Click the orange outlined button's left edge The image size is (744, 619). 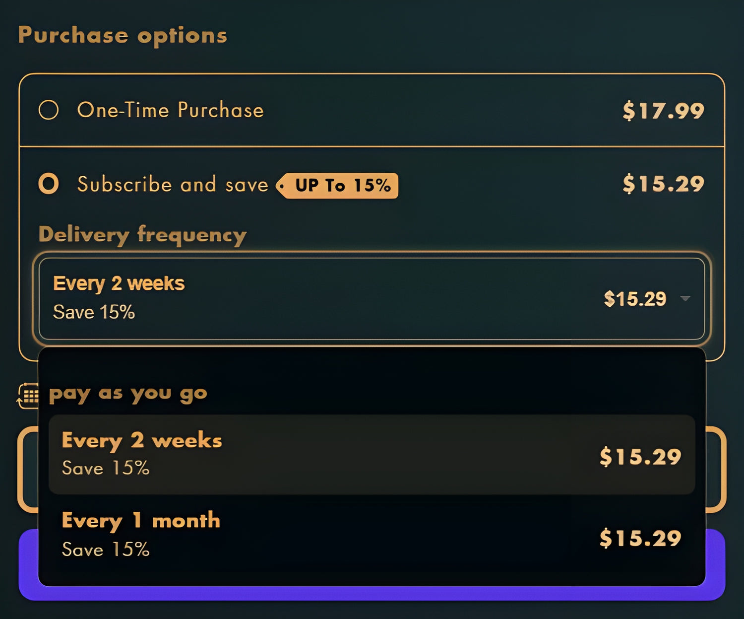[28, 469]
